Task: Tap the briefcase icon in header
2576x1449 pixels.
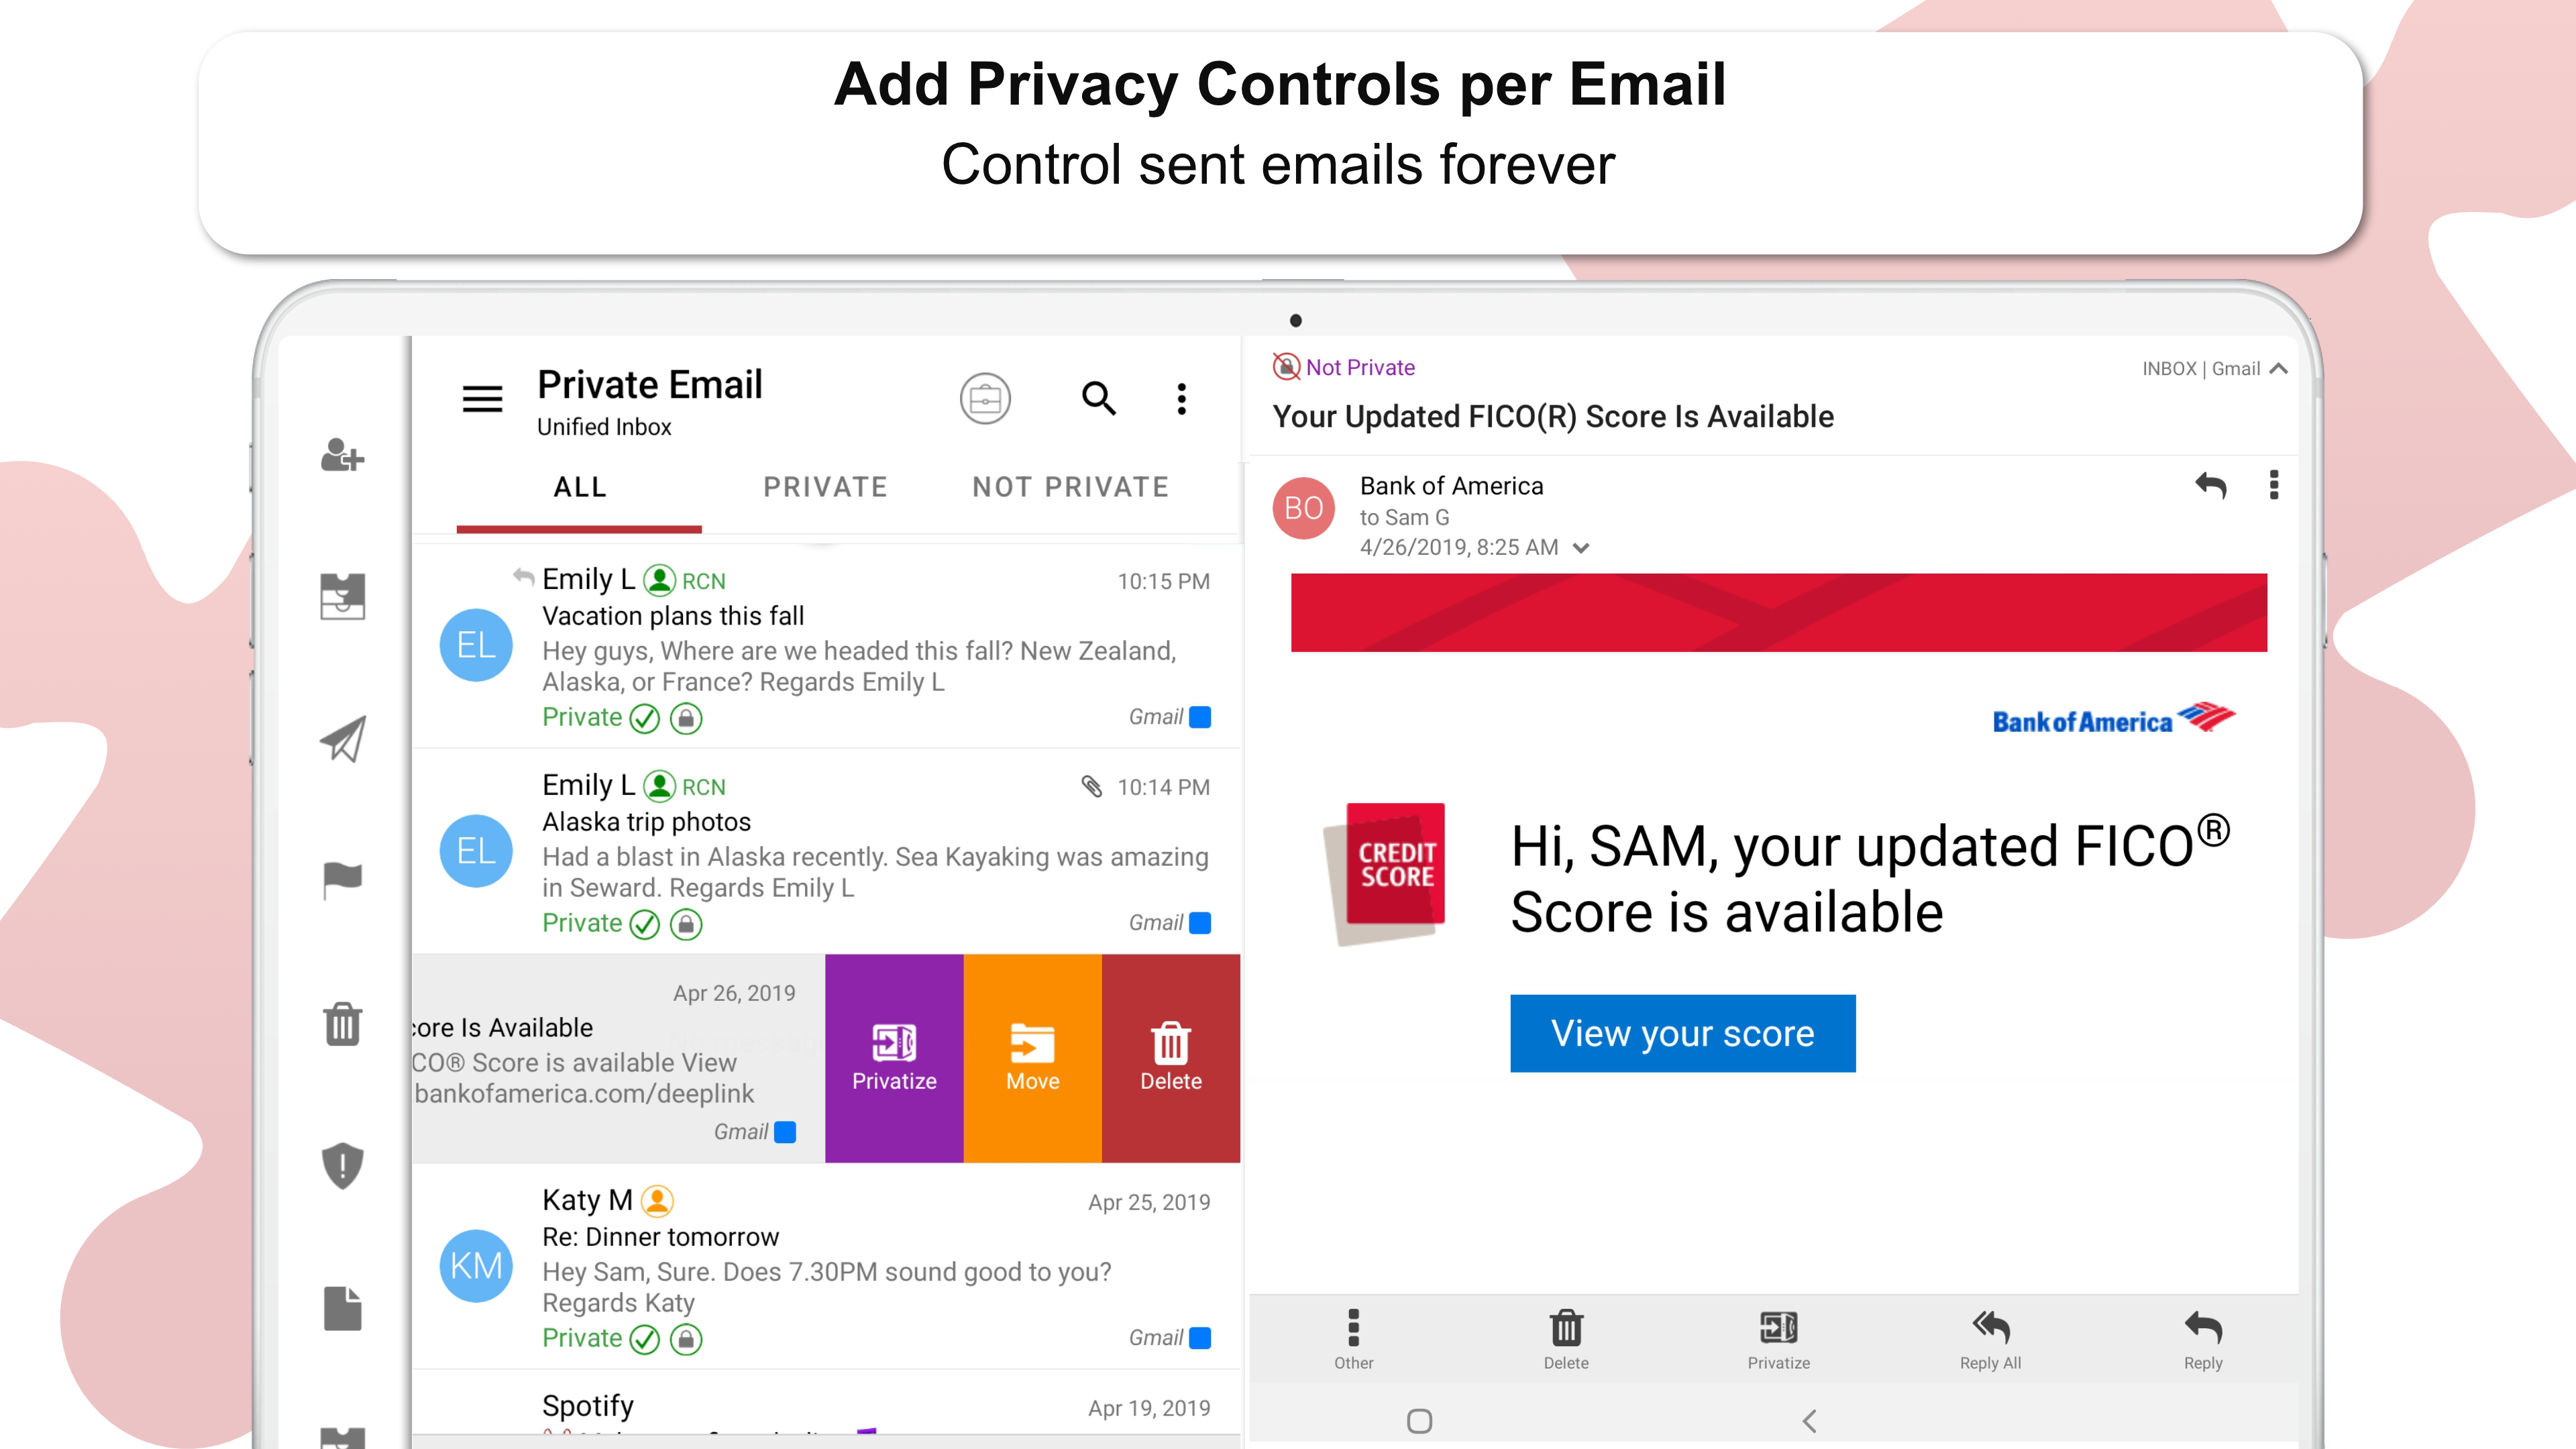Action: 985,399
